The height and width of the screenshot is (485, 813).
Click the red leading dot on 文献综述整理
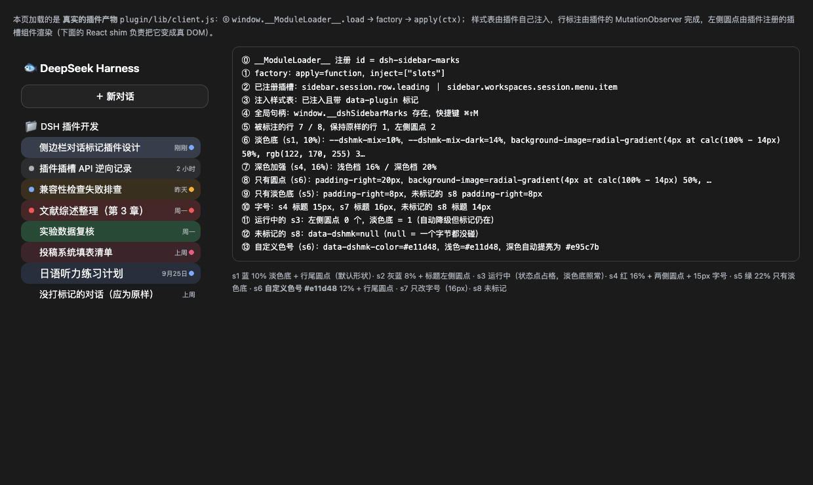pyautogui.click(x=31, y=210)
